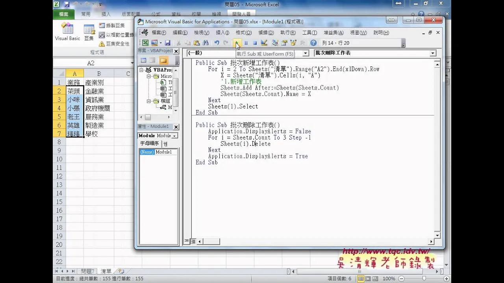Select the 字母順序 properties tab

point(150,144)
